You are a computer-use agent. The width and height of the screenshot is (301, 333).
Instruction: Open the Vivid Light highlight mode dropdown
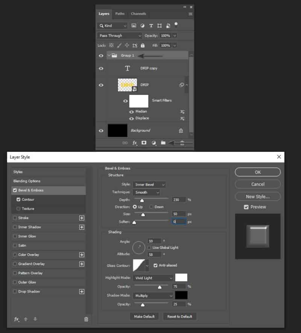pyautogui.click(x=153, y=278)
